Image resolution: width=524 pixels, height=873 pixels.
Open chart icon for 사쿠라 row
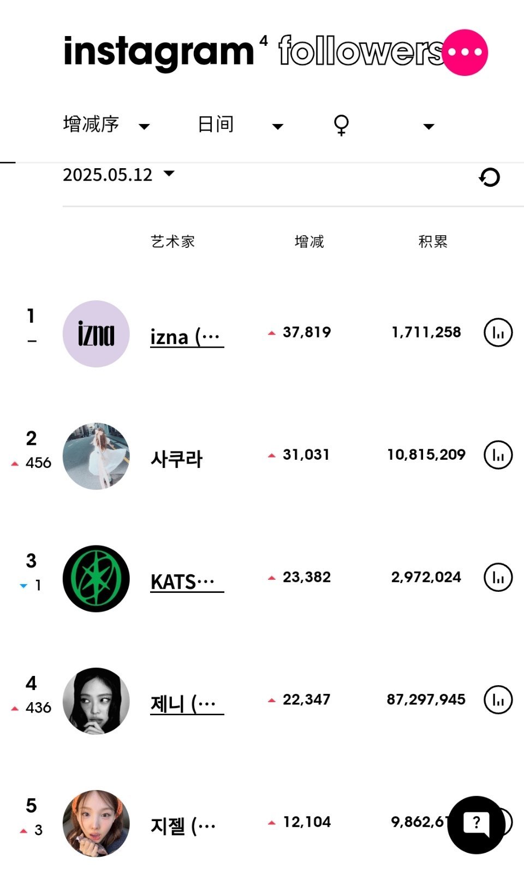pyautogui.click(x=498, y=455)
